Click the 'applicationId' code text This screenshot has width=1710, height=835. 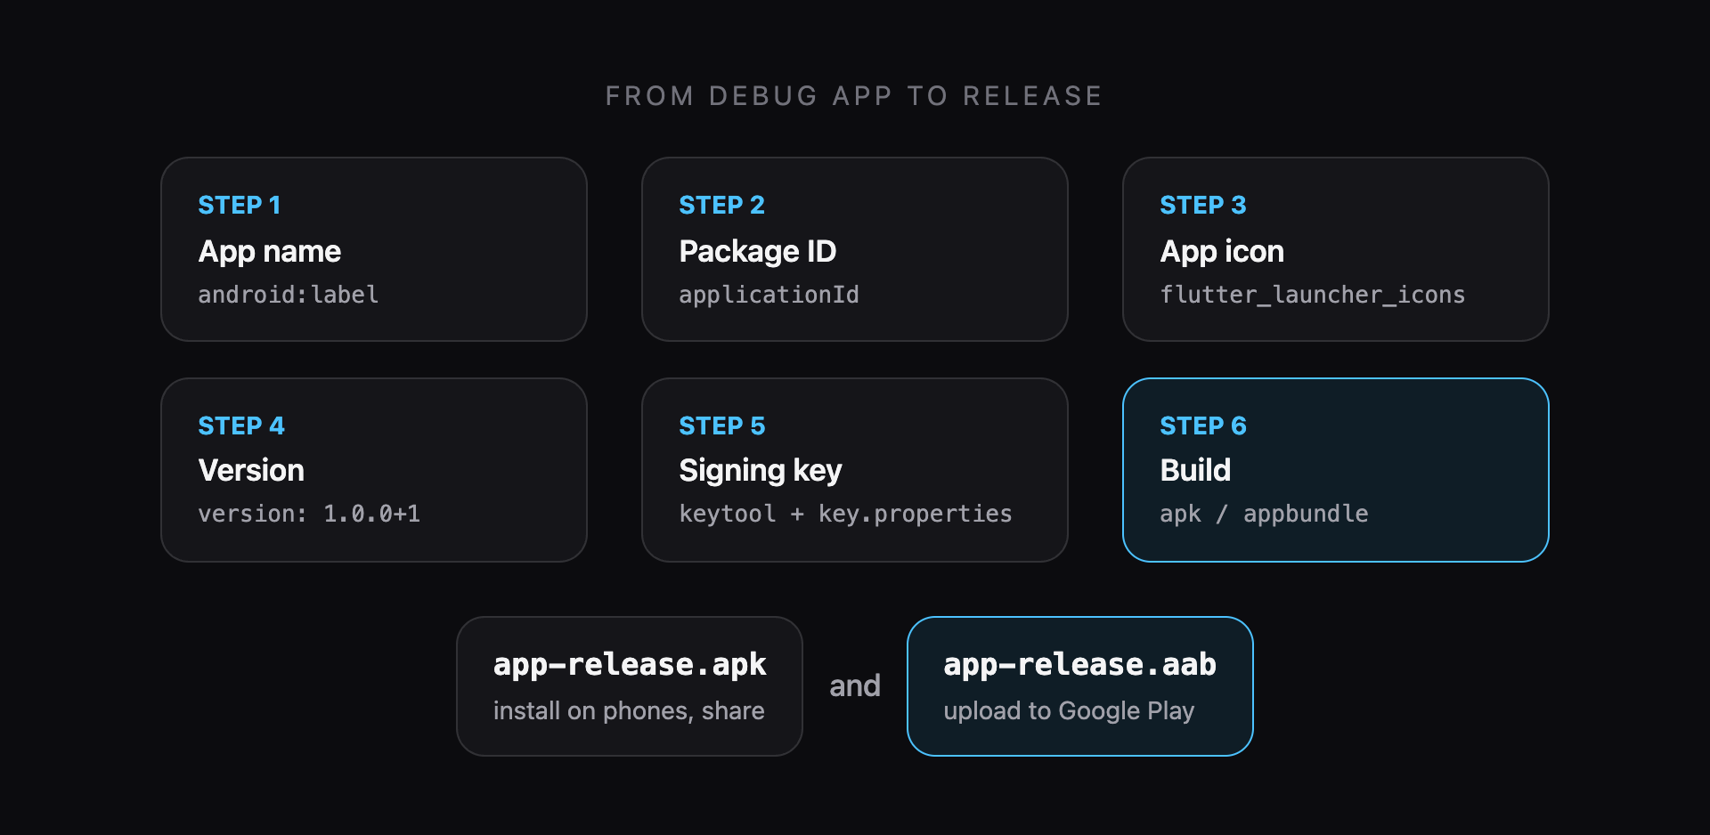(x=769, y=295)
